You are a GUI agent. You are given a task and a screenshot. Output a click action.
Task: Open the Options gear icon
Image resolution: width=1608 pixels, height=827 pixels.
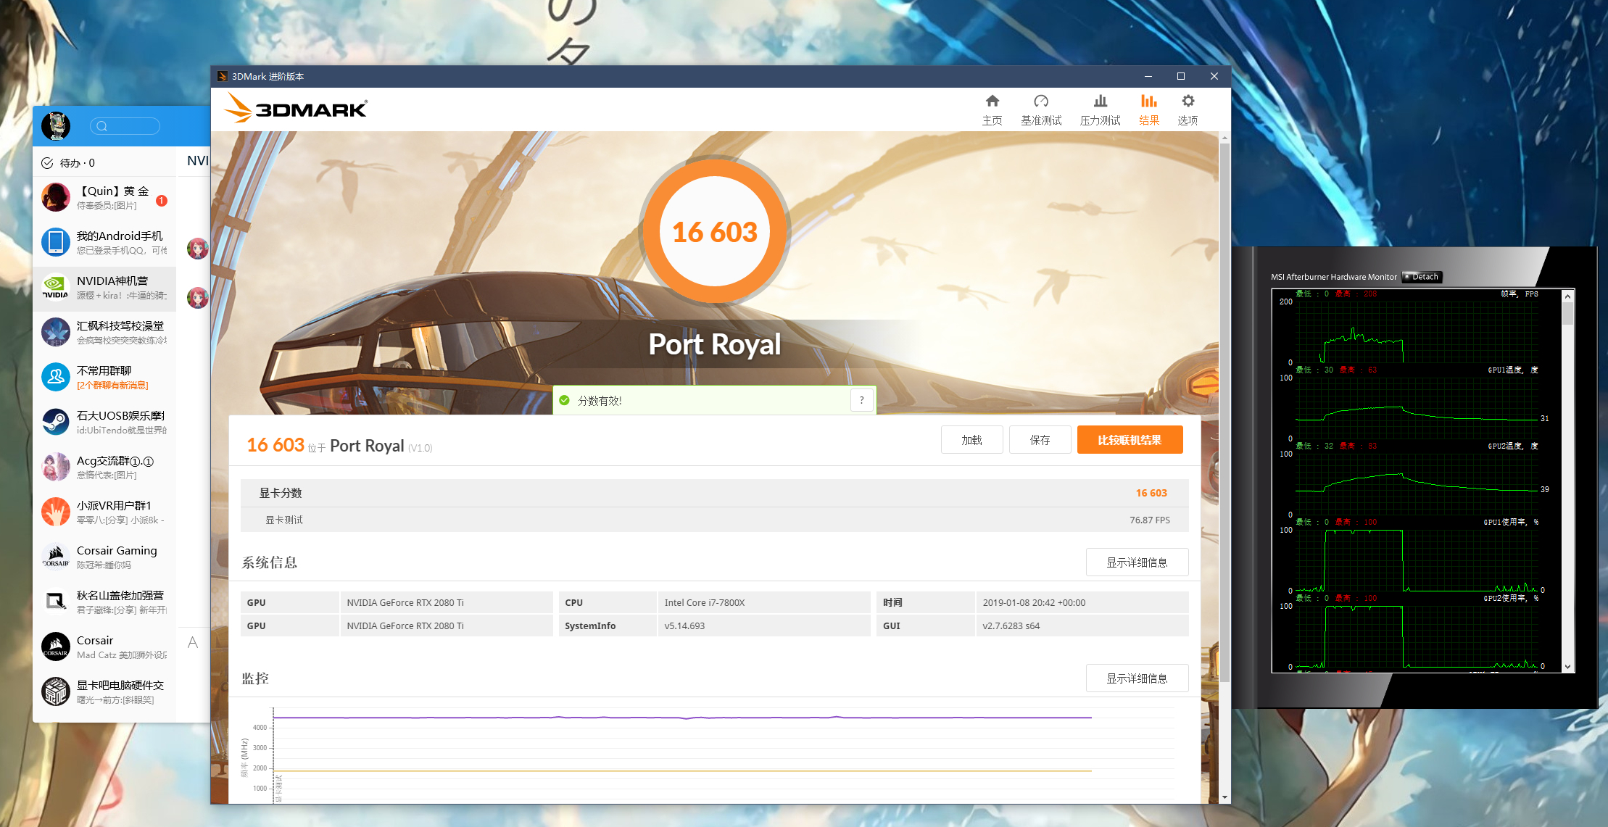1188,101
